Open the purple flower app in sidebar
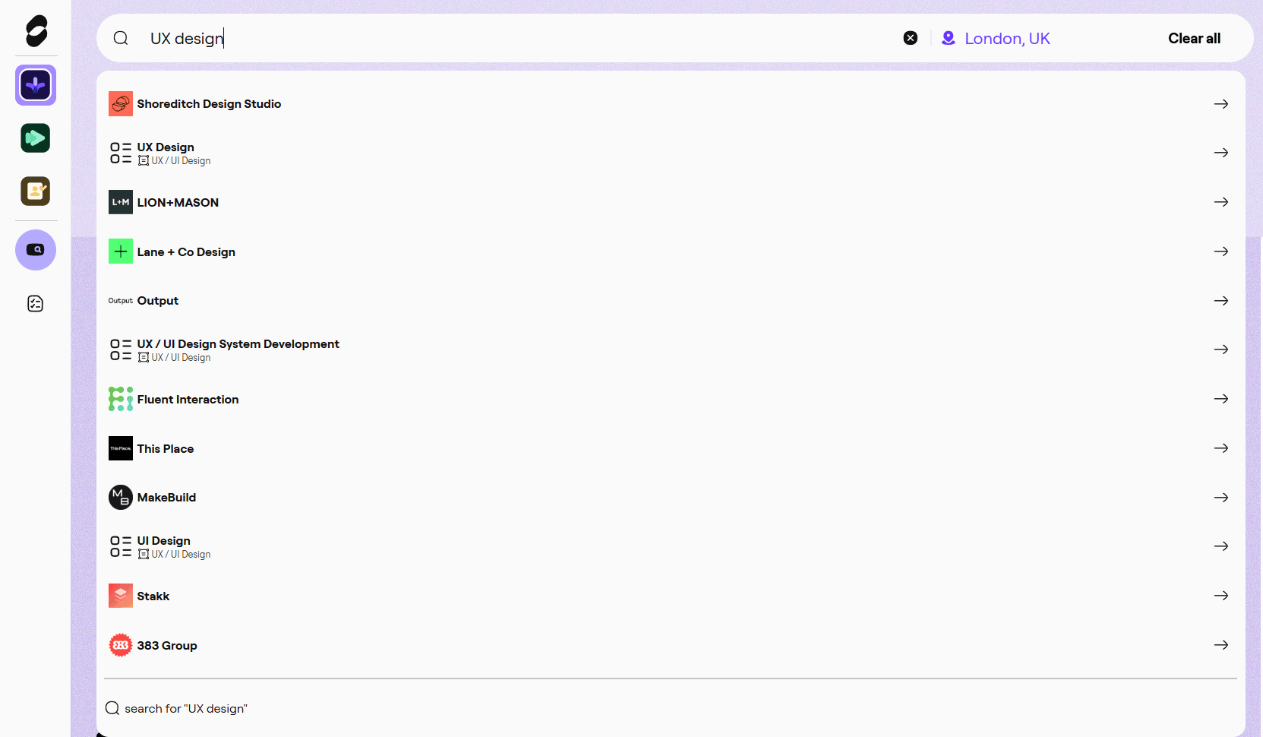Viewport: 1263px width, 737px height. click(x=36, y=85)
